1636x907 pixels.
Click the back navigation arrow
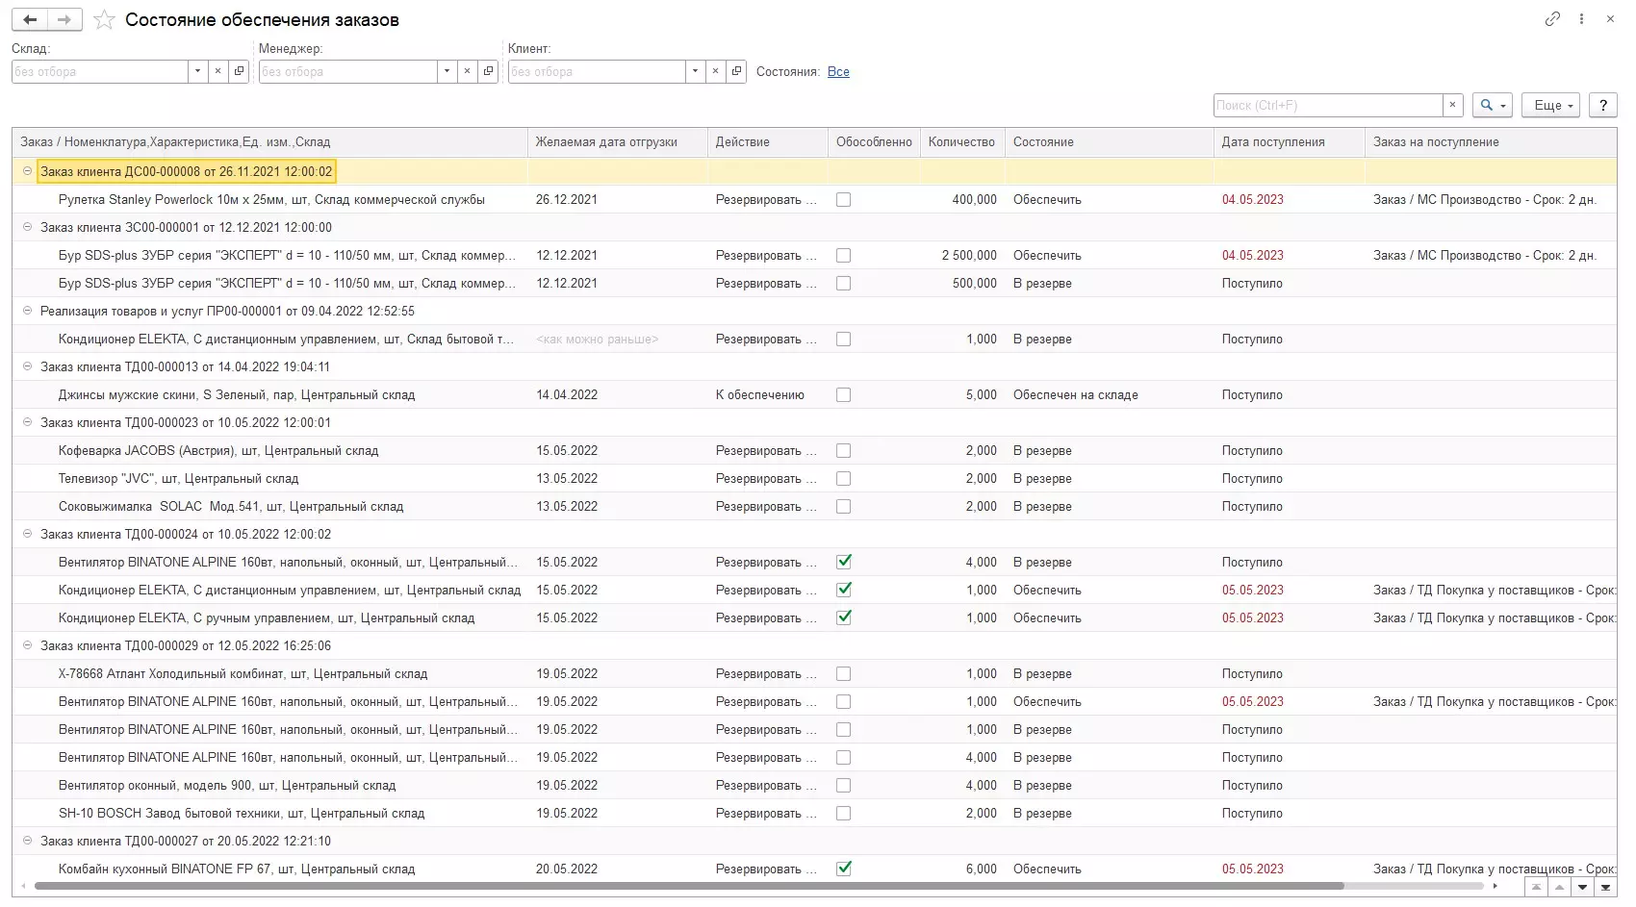coord(30,19)
